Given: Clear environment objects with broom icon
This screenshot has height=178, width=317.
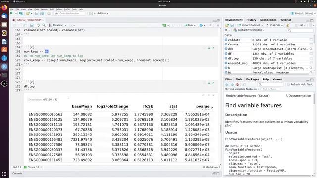Looking at the screenshot, I should point(288,25).
